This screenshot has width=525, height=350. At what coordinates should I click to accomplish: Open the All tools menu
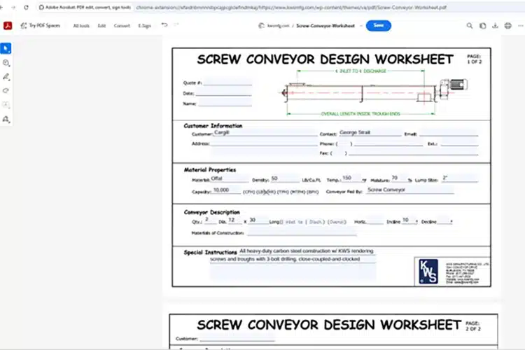[81, 26]
